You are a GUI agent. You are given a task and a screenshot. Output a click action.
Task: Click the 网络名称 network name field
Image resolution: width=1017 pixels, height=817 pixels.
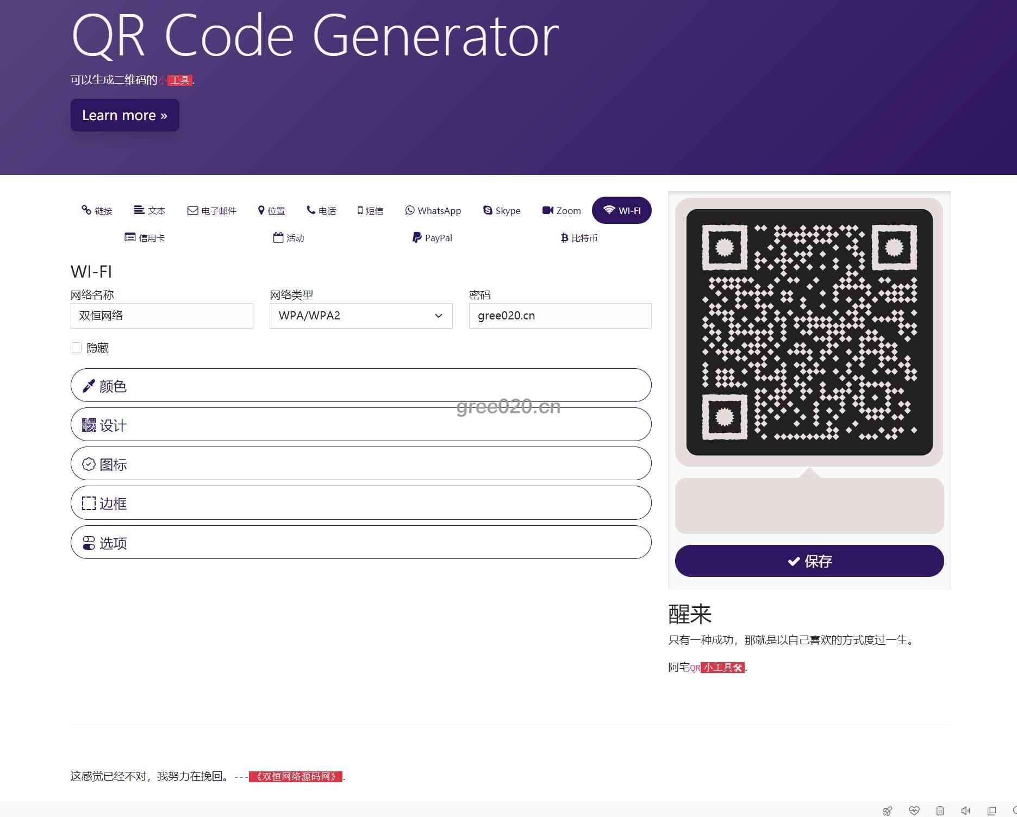click(161, 316)
